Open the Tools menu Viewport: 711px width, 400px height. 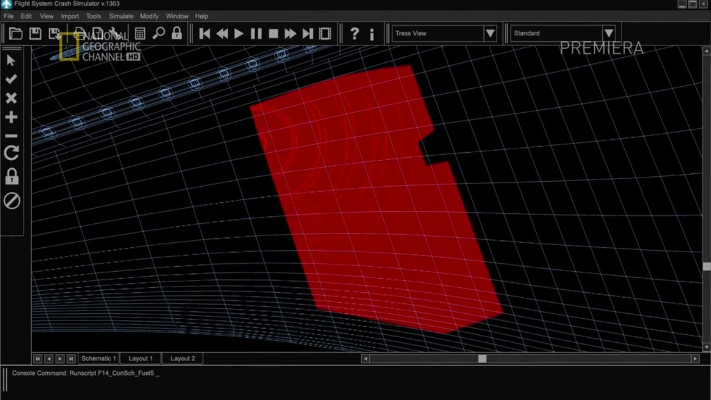pyautogui.click(x=93, y=16)
